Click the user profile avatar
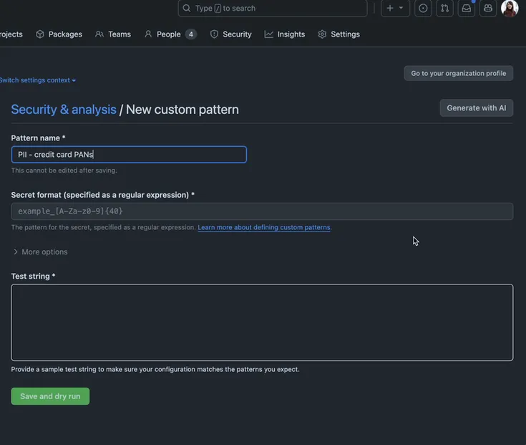 tap(510, 8)
